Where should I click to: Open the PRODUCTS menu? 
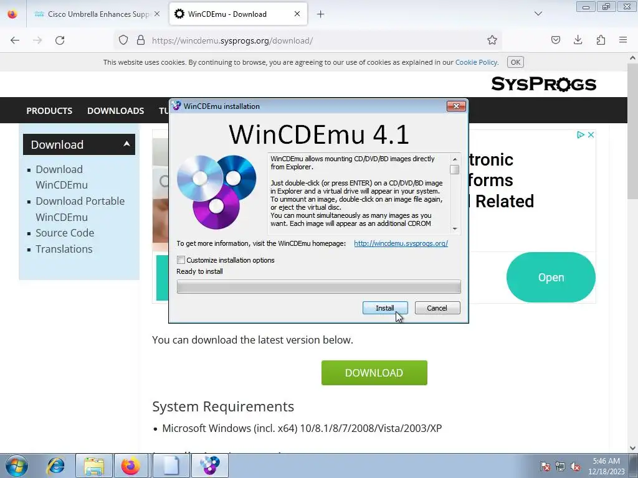[49, 111]
